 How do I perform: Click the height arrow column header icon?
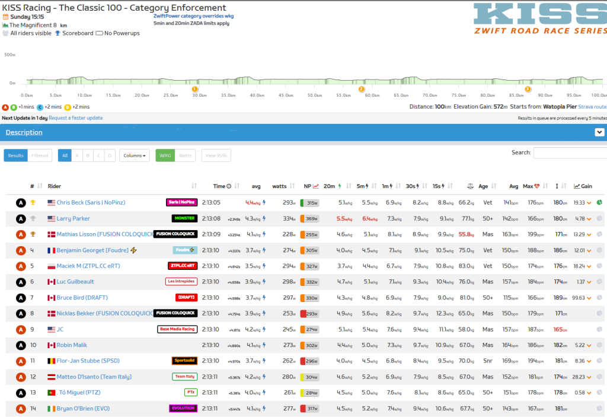click(557, 186)
